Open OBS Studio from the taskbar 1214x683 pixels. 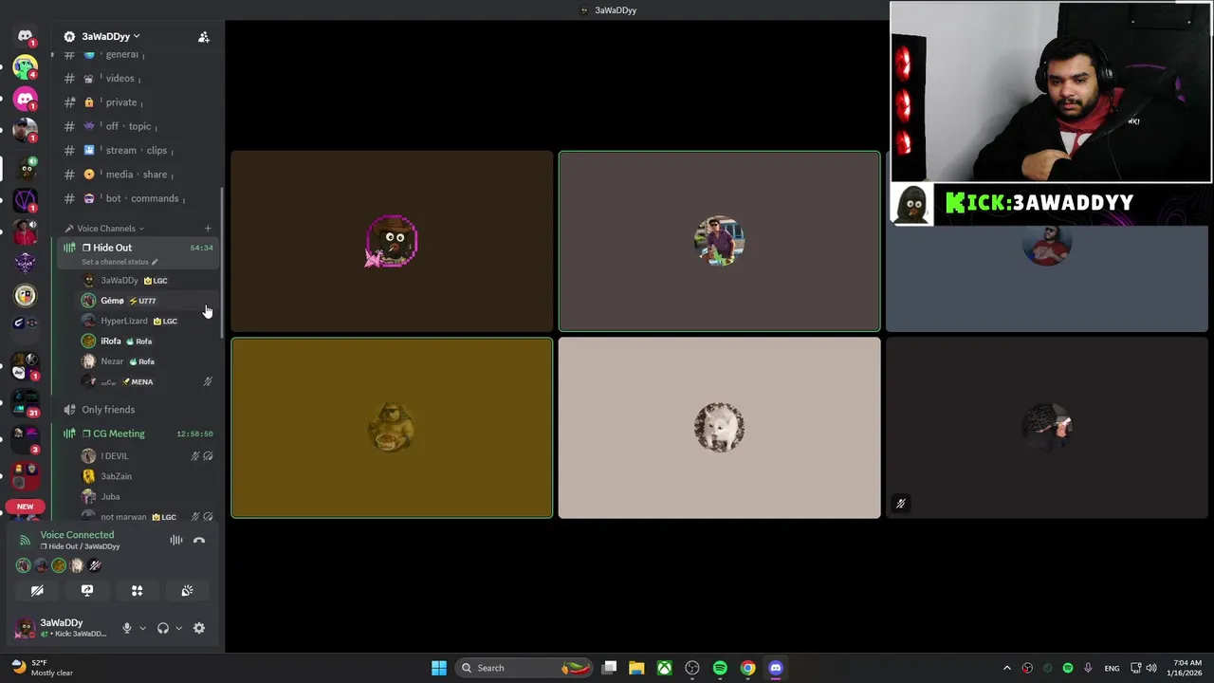[692, 668]
